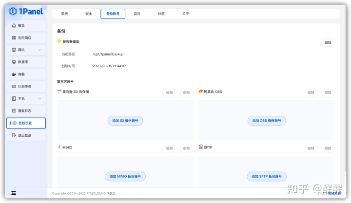Click the timestamp 2023-03-15 21:44:07

[109, 66]
